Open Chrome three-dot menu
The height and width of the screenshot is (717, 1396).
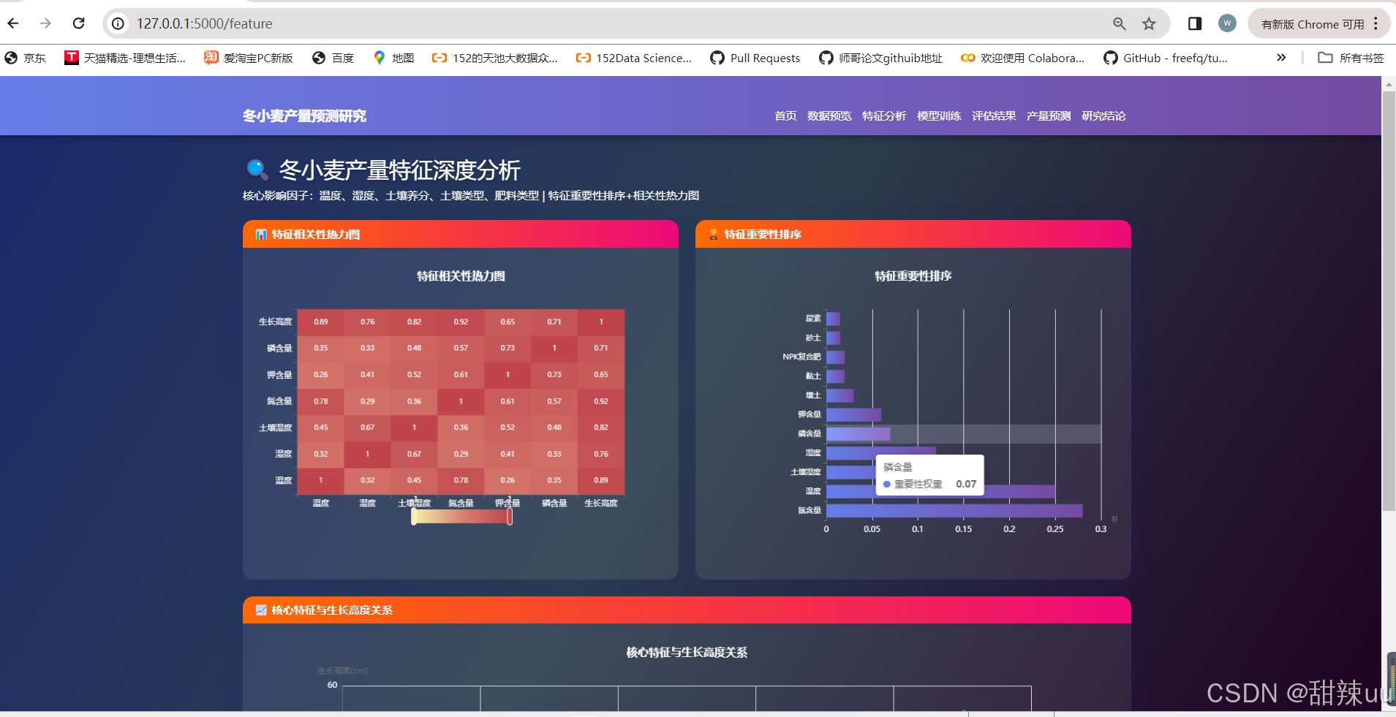click(x=1376, y=23)
